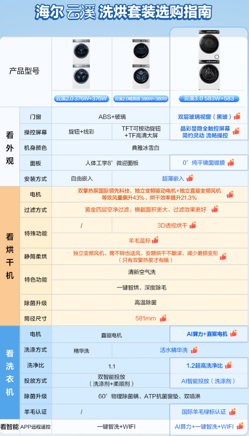Click the 看烘干机 section label
The width and height of the screenshot is (249, 436).
[9, 257]
